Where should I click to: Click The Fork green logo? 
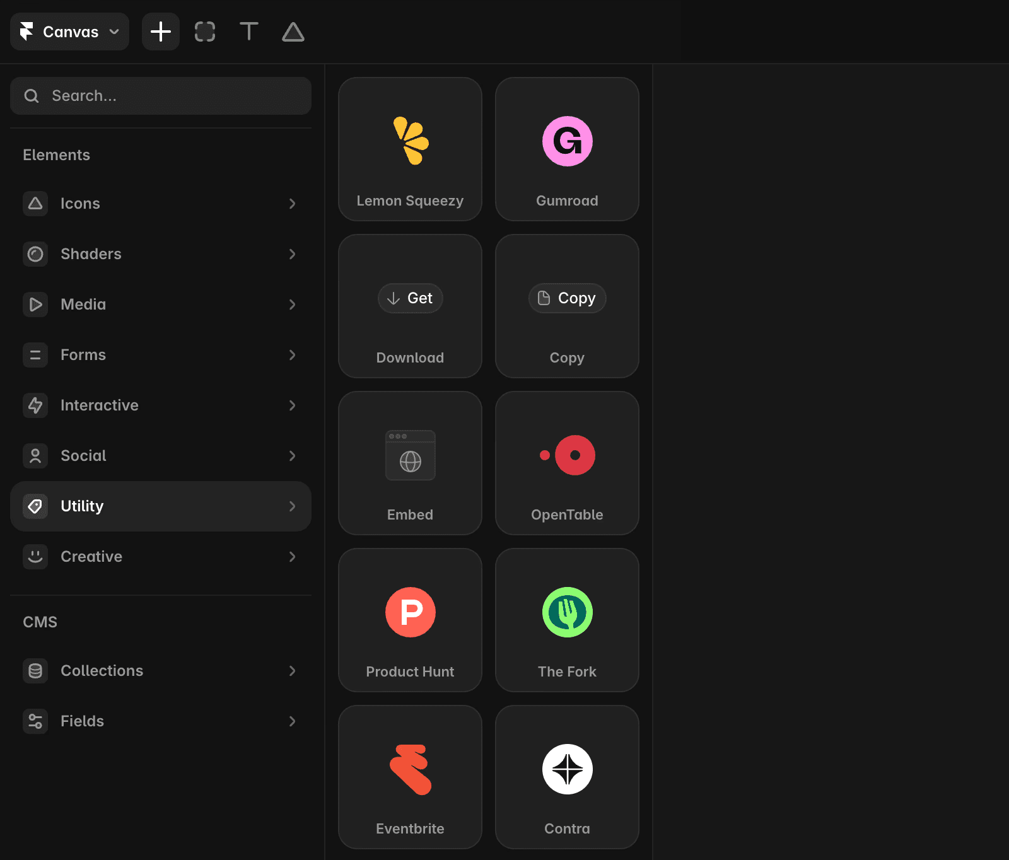[568, 612]
